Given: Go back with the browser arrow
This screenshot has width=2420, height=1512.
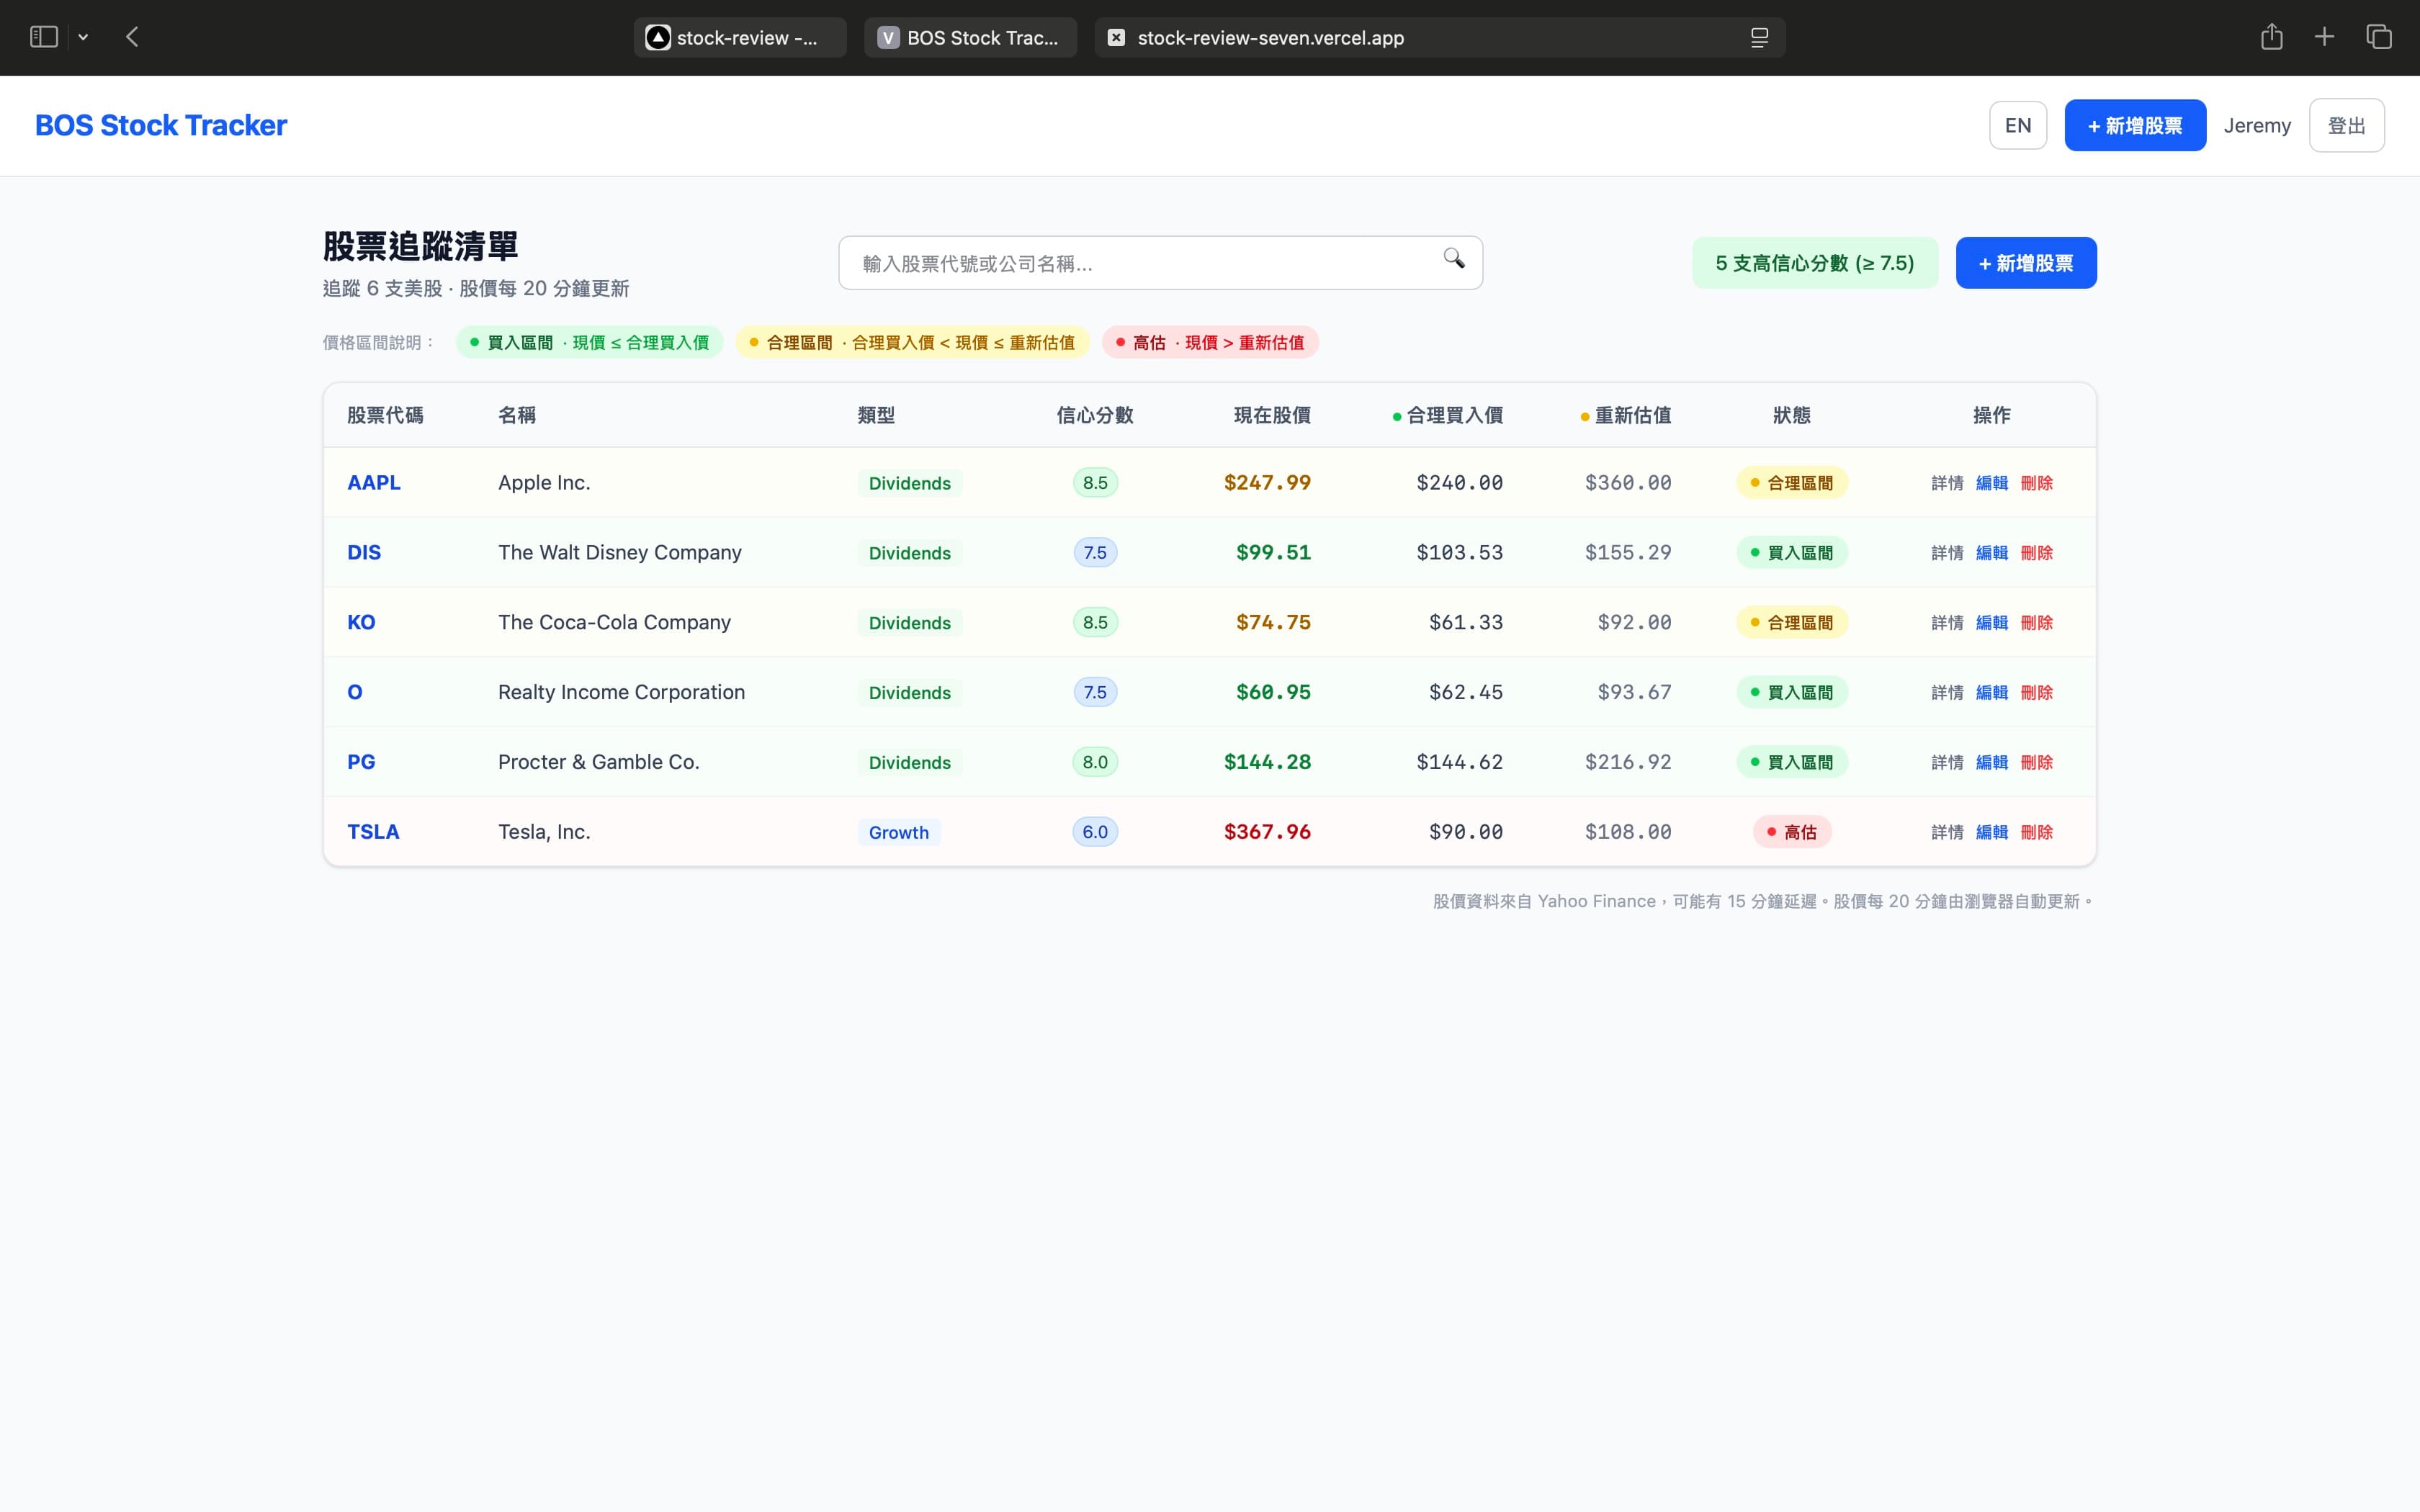Looking at the screenshot, I should pyautogui.click(x=132, y=37).
